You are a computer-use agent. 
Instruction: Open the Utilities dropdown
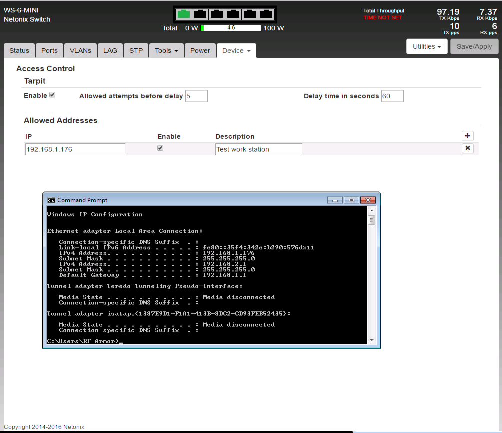click(426, 47)
